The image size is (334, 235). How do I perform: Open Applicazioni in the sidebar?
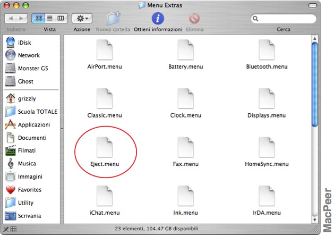pos(28,124)
